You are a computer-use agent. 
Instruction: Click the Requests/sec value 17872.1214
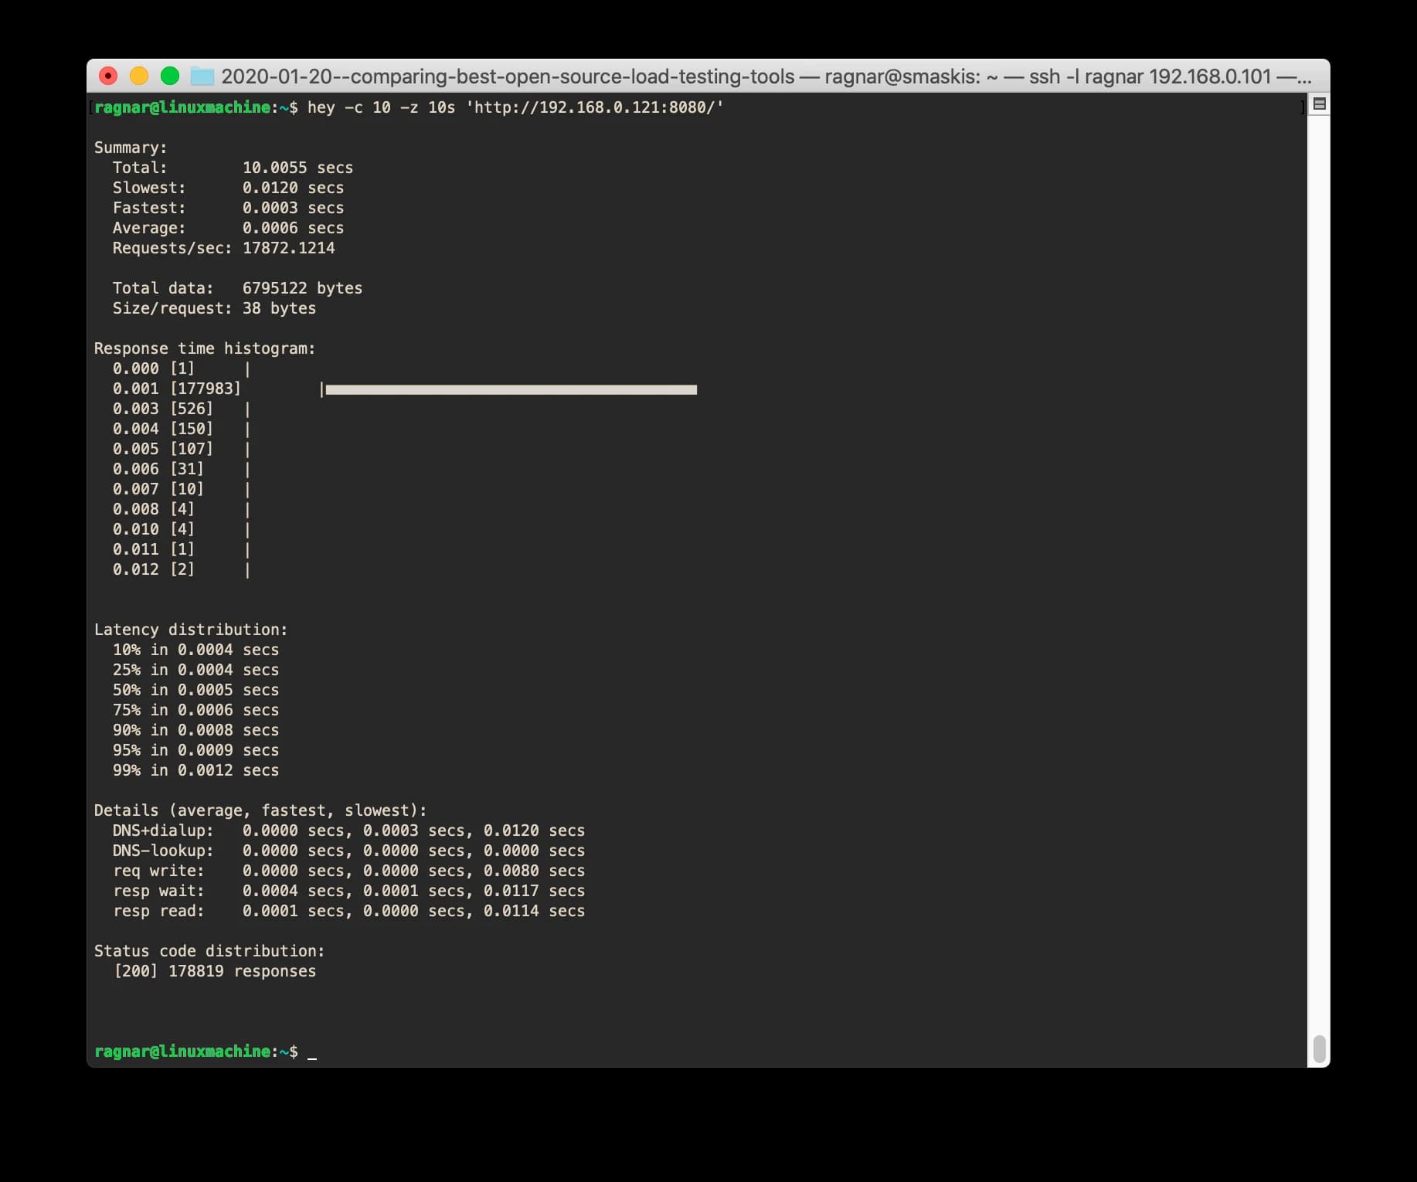tap(289, 248)
